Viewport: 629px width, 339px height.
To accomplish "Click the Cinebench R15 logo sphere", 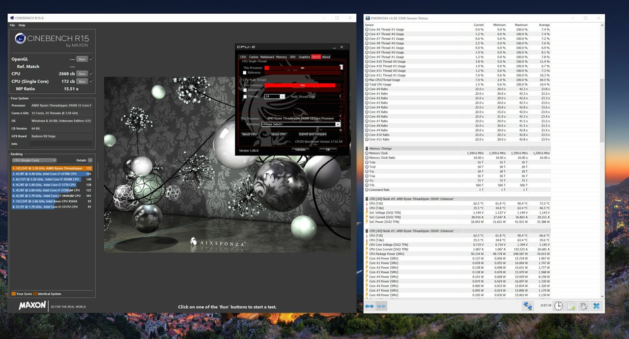I will click(20, 38).
